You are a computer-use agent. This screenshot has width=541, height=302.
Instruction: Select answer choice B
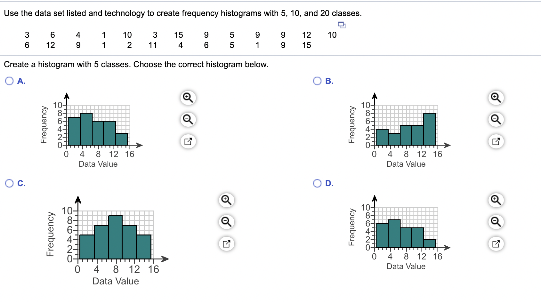tap(317, 81)
